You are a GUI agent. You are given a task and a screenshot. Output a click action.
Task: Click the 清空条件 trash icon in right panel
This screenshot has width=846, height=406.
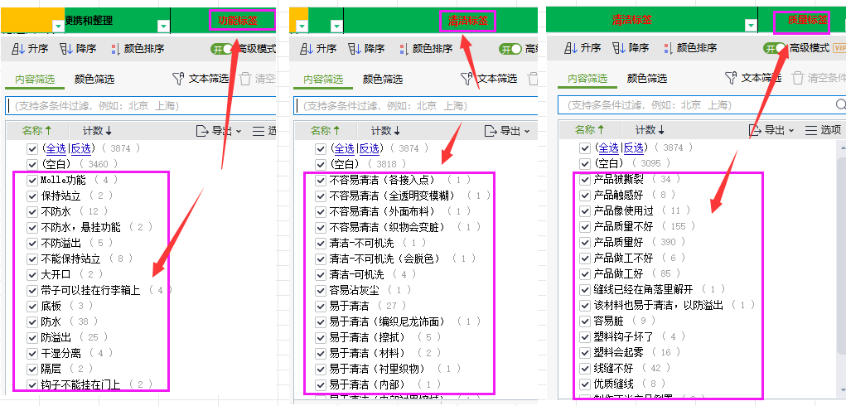click(x=798, y=78)
